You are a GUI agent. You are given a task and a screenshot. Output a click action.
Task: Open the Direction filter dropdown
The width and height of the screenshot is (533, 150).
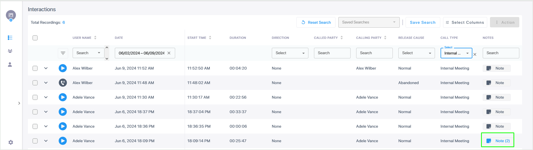click(290, 53)
